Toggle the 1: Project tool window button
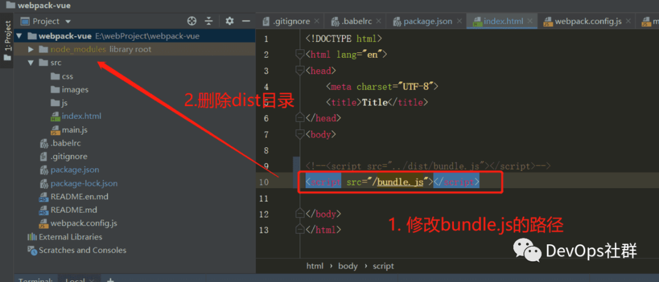The height and width of the screenshot is (282, 659). click(7, 41)
